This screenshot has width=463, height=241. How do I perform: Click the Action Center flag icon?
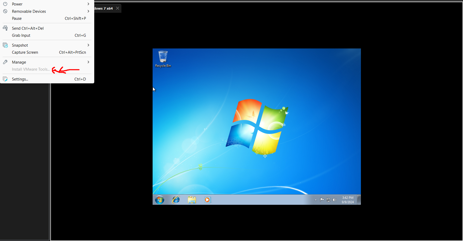coord(322,200)
